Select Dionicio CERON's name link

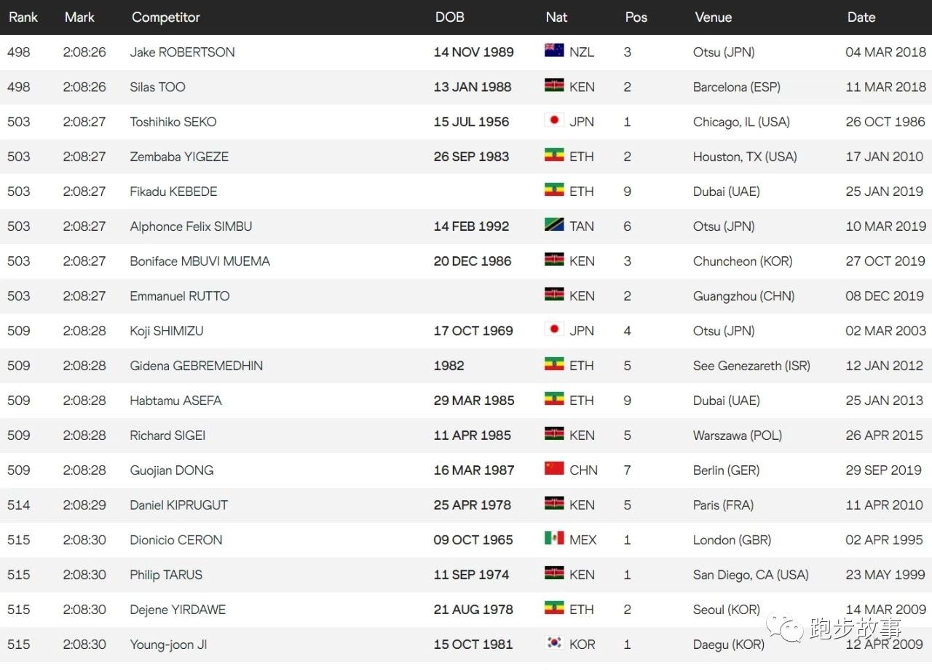click(176, 540)
